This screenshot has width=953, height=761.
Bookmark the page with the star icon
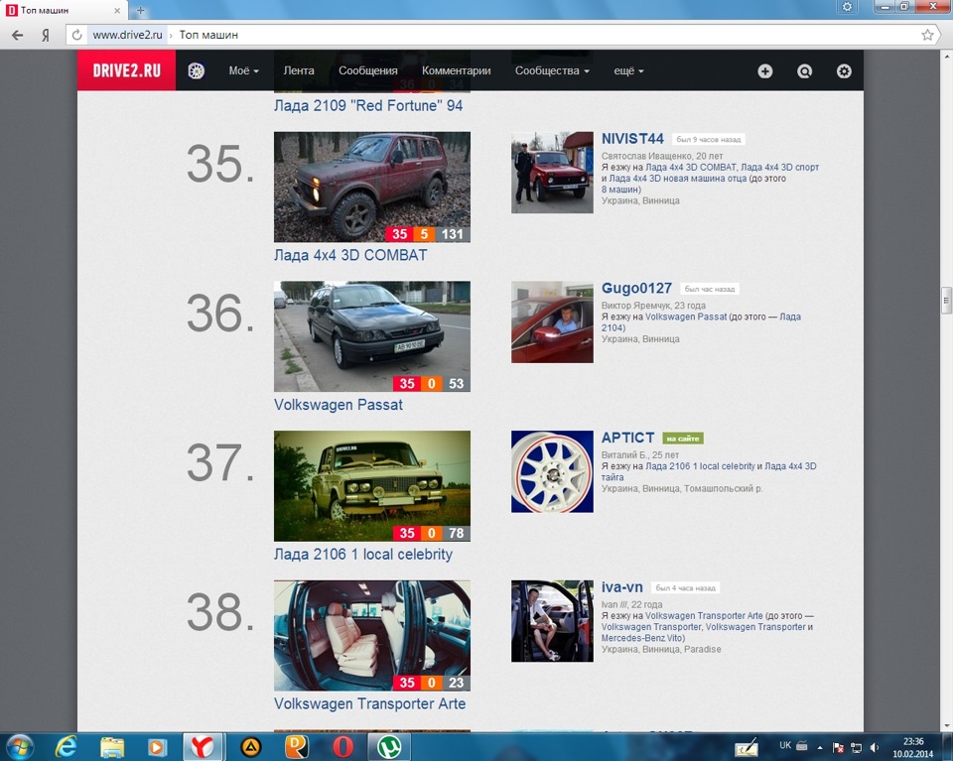coord(927,36)
